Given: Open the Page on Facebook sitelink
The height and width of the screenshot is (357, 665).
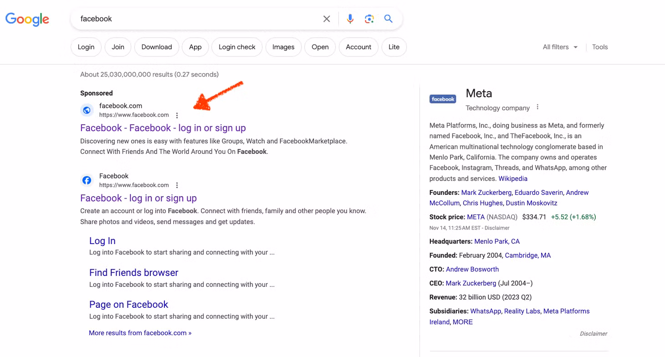Looking at the screenshot, I should (129, 305).
